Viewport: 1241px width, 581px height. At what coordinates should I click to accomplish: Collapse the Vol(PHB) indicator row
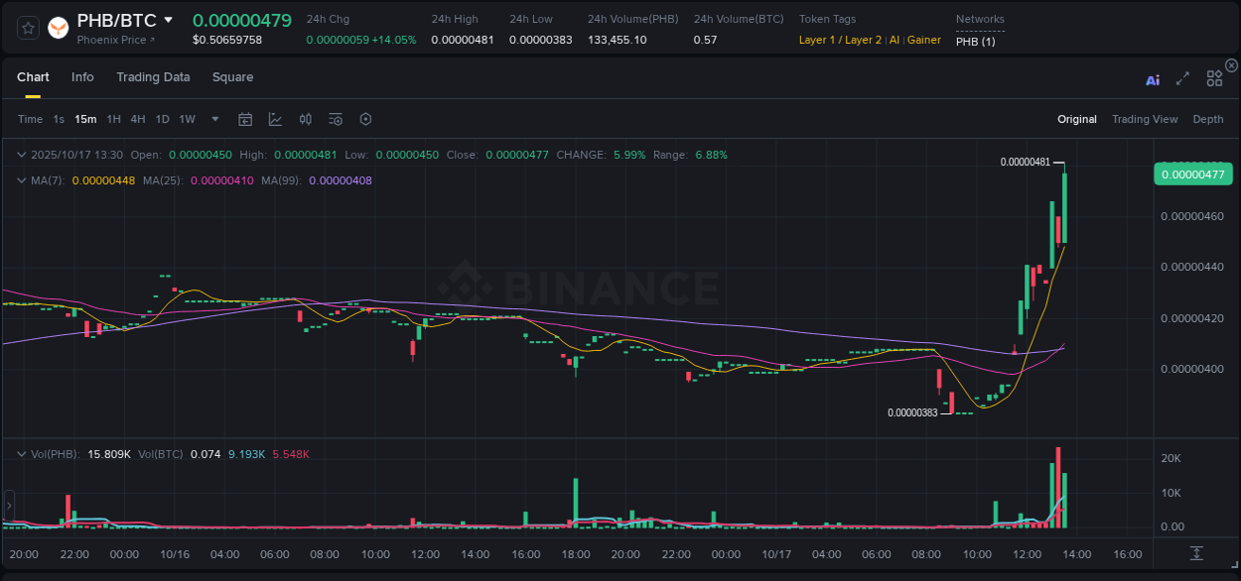pyautogui.click(x=20, y=453)
